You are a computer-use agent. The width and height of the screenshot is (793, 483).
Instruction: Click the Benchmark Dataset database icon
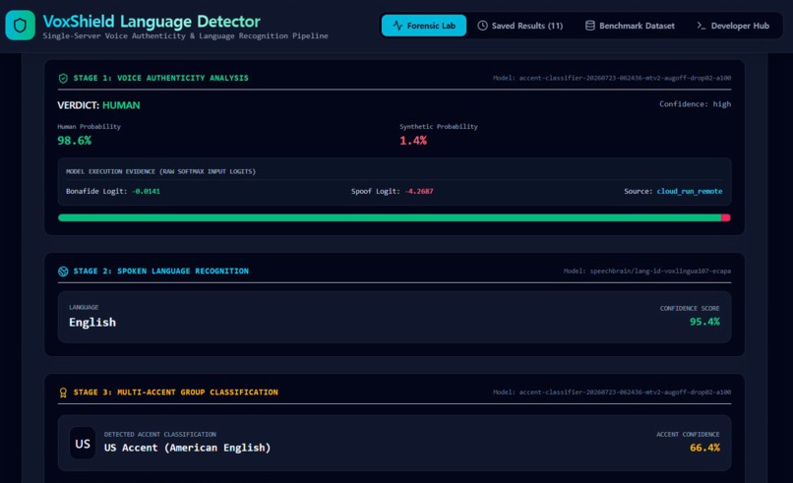click(589, 26)
